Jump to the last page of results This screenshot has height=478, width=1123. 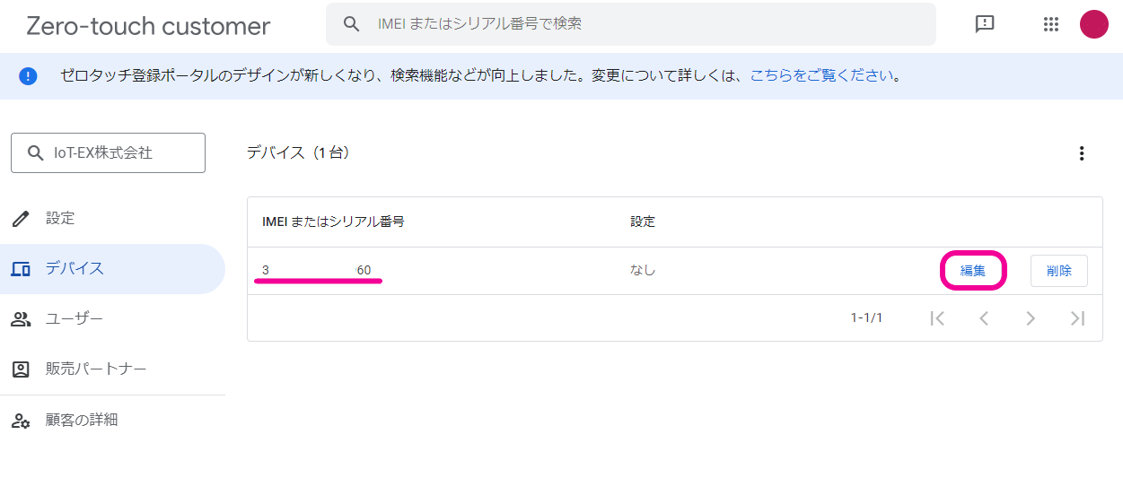point(1077,317)
